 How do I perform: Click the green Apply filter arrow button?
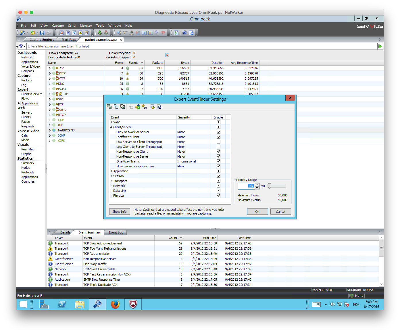point(380,46)
